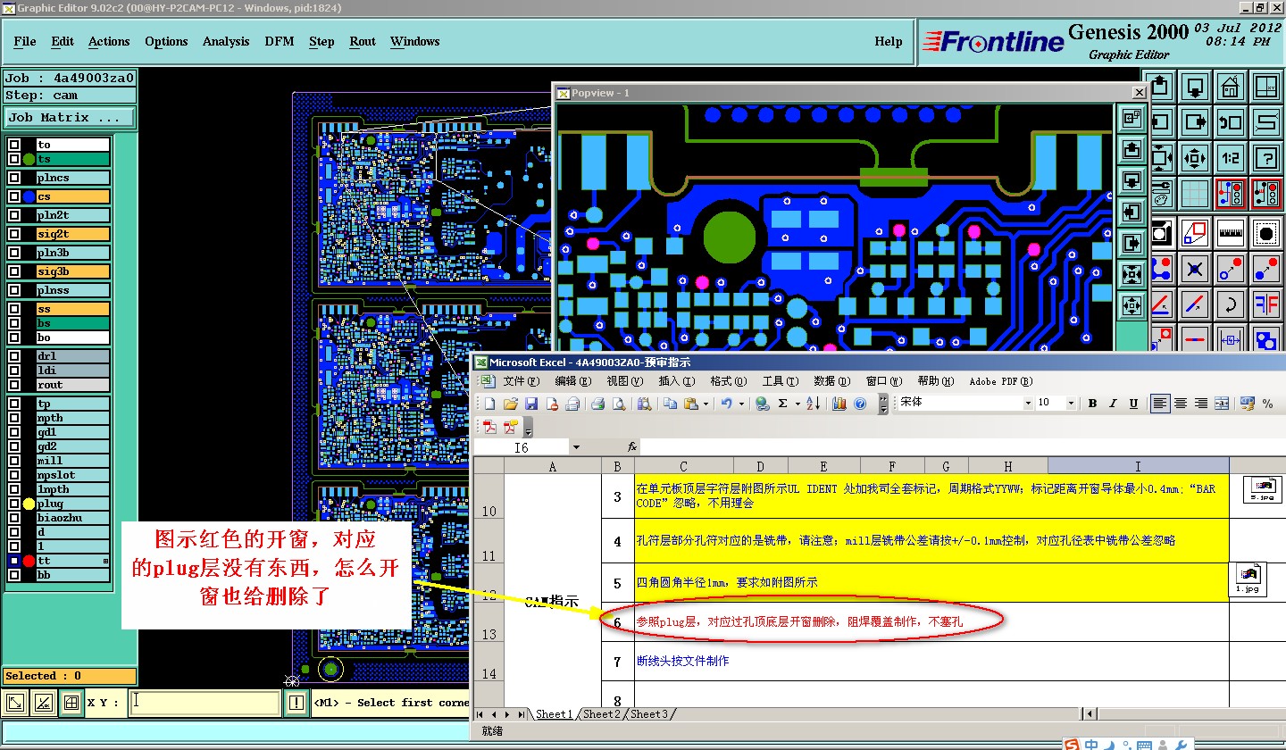The height and width of the screenshot is (750, 1286).
Task: Expand the Excel Paste options dropdown arrow
Action: pyautogui.click(x=706, y=404)
